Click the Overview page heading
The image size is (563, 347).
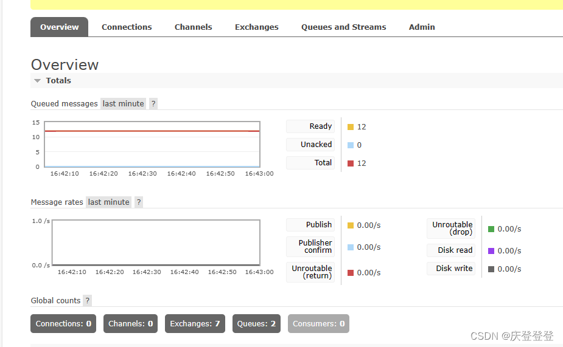[65, 65]
